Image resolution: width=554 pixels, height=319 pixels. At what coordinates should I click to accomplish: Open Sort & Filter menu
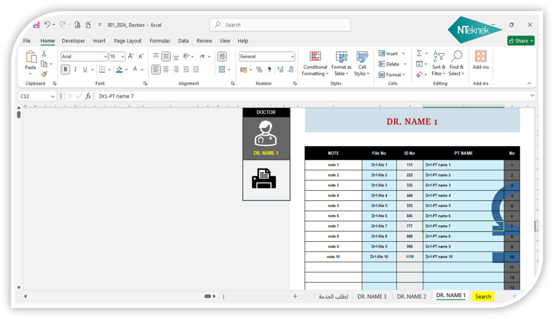coord(438,64)
